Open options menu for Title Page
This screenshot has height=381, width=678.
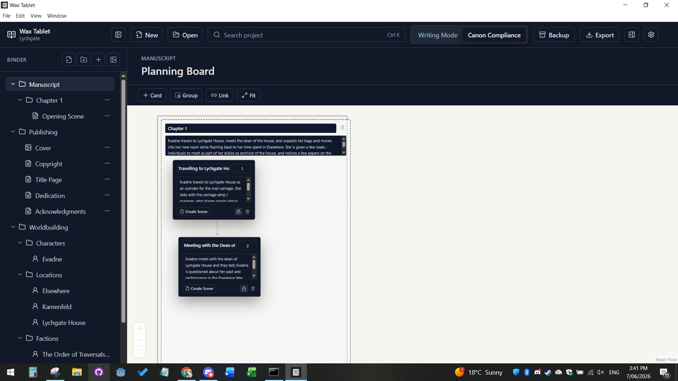pos(107,180)
